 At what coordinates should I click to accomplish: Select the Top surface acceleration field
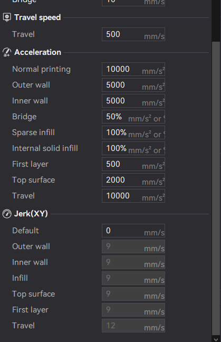(x=133, y=180)
